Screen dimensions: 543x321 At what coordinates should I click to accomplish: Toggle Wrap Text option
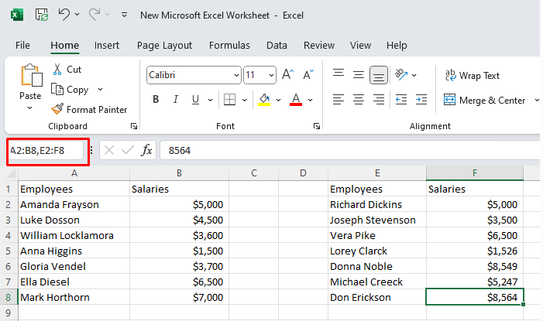(472, 76)
